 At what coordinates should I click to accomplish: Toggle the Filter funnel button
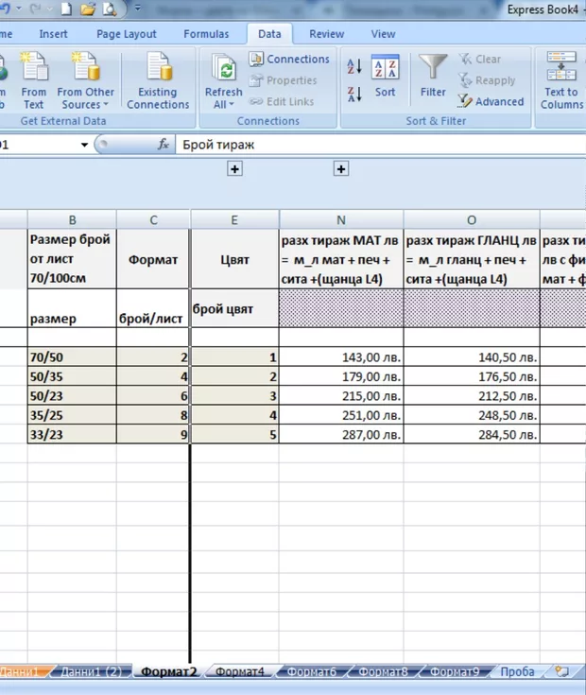click(x=433, y=76)
